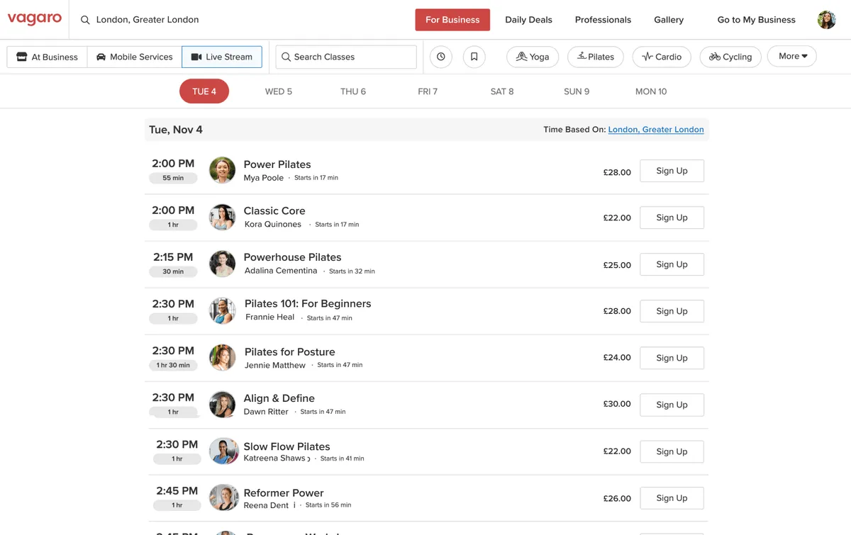
Task: Select the TUE 4 date tab
Action: pos(204,91)
